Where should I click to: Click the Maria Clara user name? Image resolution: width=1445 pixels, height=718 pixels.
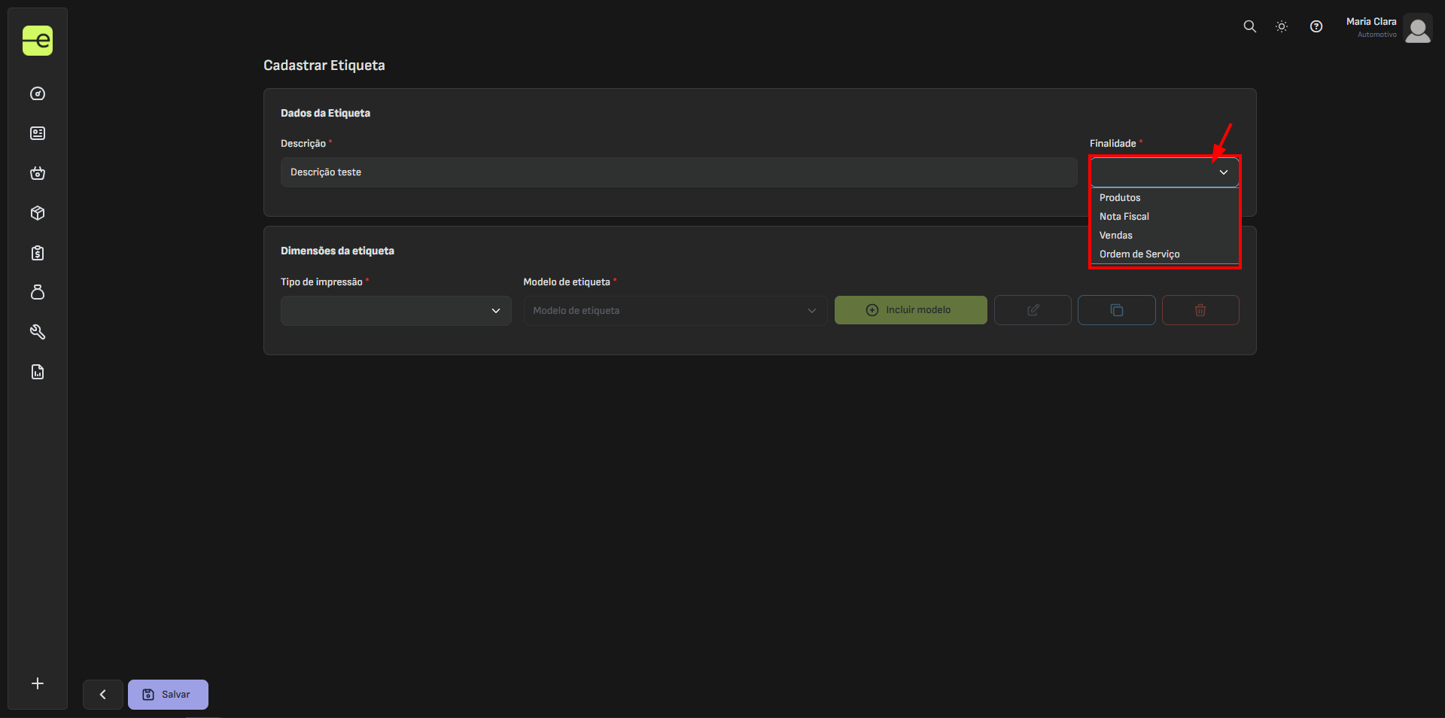coord(1371,22)
